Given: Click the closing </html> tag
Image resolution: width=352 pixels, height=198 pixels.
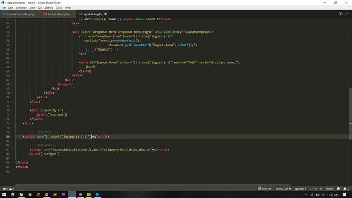Looking at the screenshot, I should (x=22, y=167).
